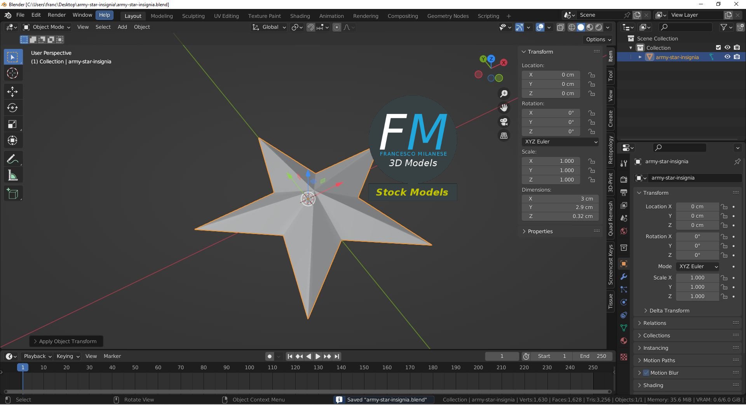
Task: Choose the Move tool
Action: coord(13,91)
